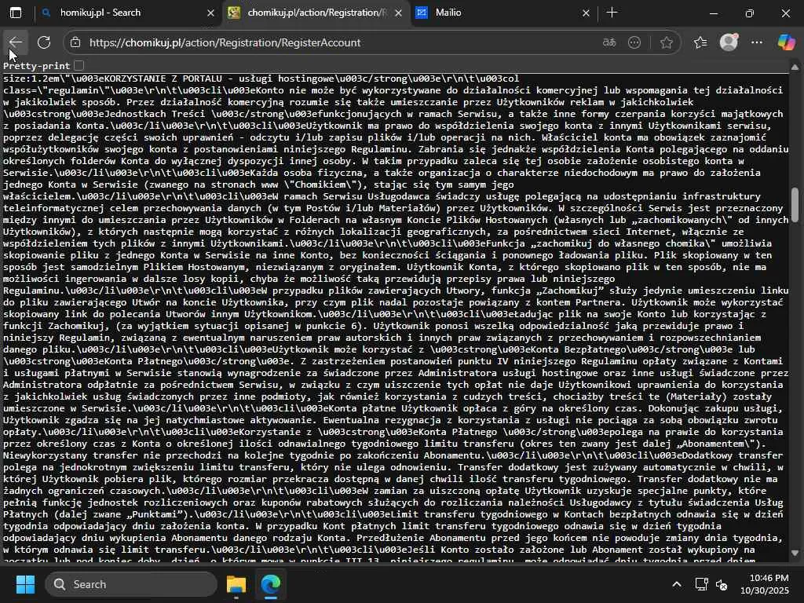Open a new tab with plus button
Image resolution: width=804 pixels, height=603 pixels.
[612, 13]
